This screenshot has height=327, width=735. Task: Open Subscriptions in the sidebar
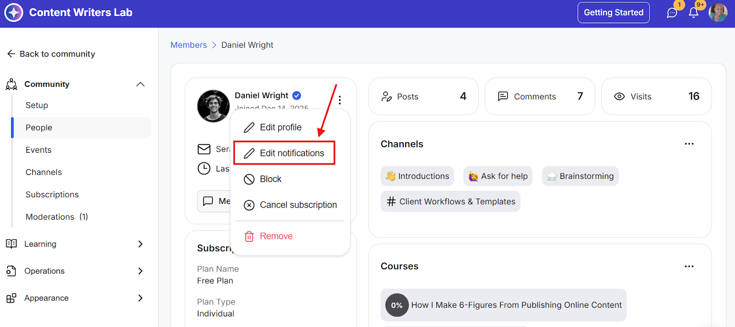click(52, 194)
